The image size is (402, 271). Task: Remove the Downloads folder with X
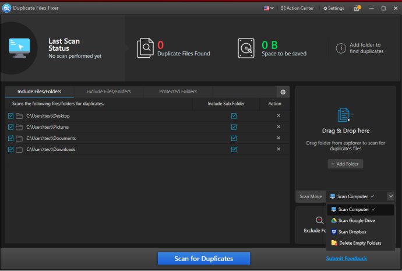pyautogui.click(x=278, y=149)
